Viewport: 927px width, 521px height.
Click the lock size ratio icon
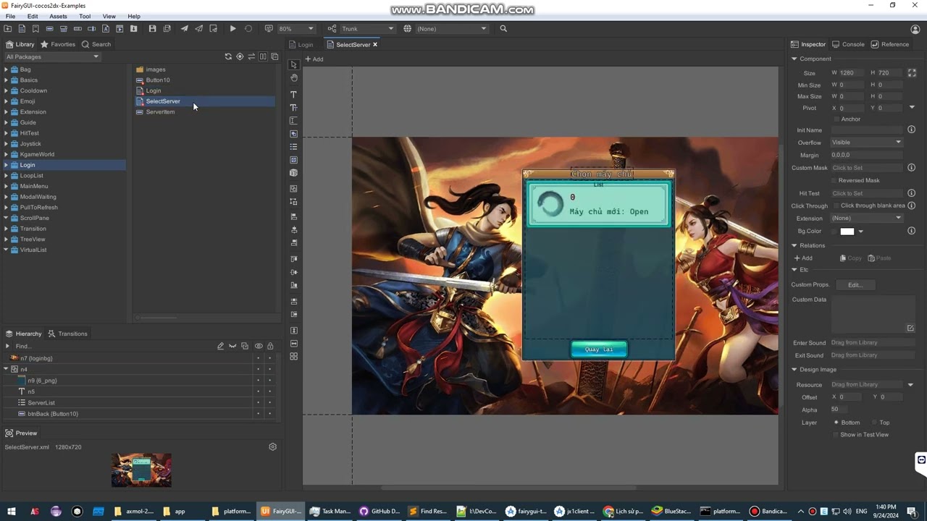(912, 73)
